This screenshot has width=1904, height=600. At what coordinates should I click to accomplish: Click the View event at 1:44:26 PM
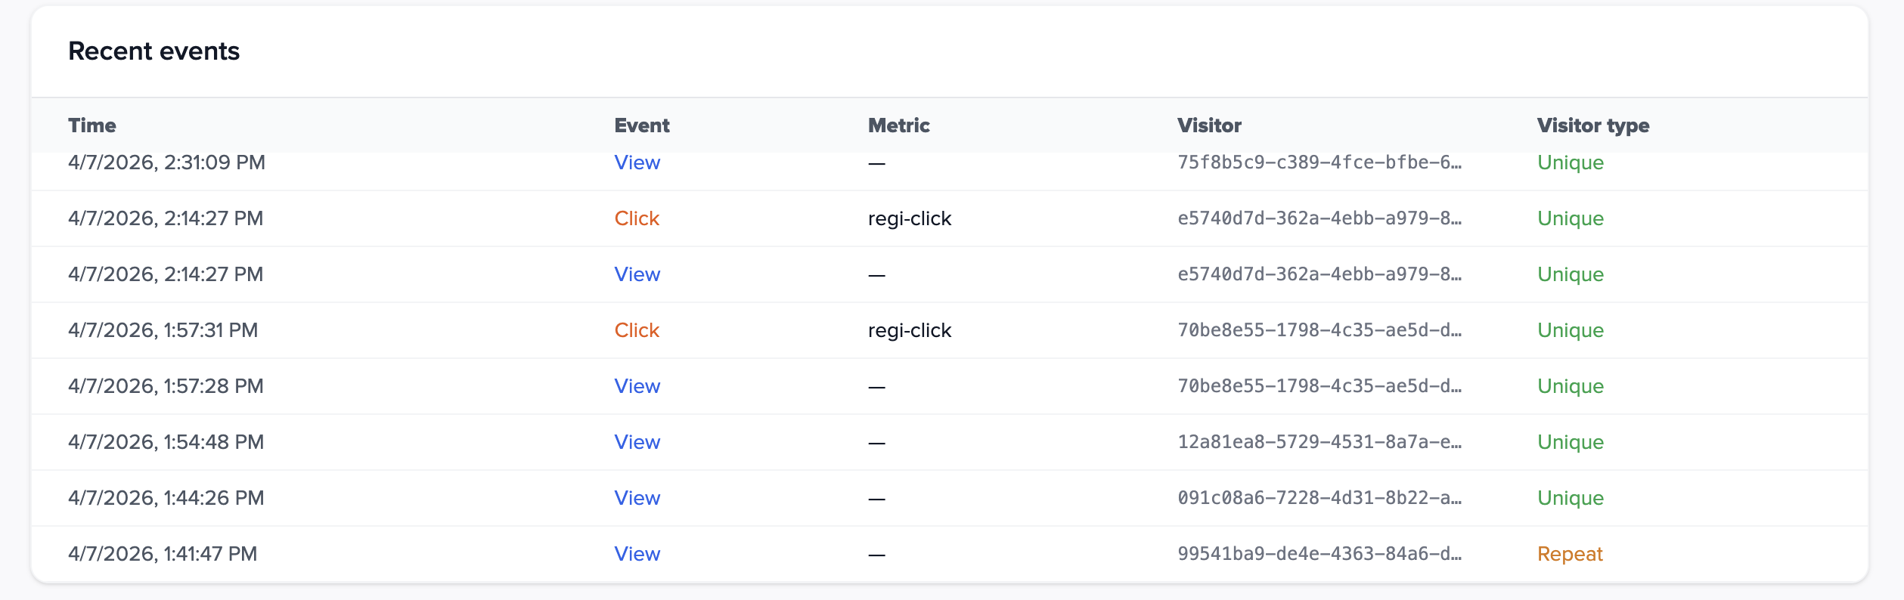(x=637, y=498)
